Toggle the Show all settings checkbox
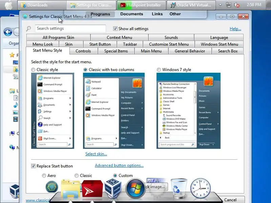 click(x=115, y=28)
